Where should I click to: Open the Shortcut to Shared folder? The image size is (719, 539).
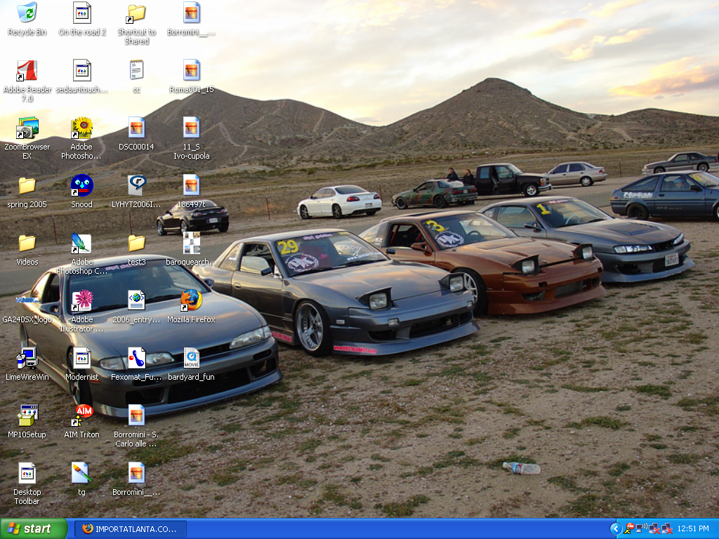(x=136, y=13)
